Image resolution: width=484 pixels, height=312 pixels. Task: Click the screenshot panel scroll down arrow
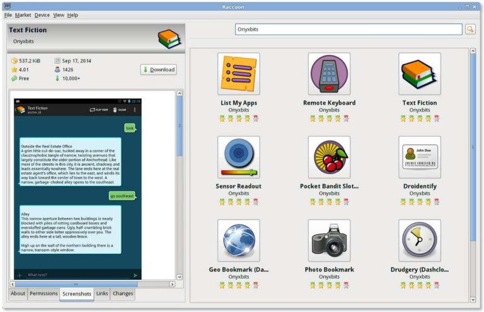coord(180,277)
